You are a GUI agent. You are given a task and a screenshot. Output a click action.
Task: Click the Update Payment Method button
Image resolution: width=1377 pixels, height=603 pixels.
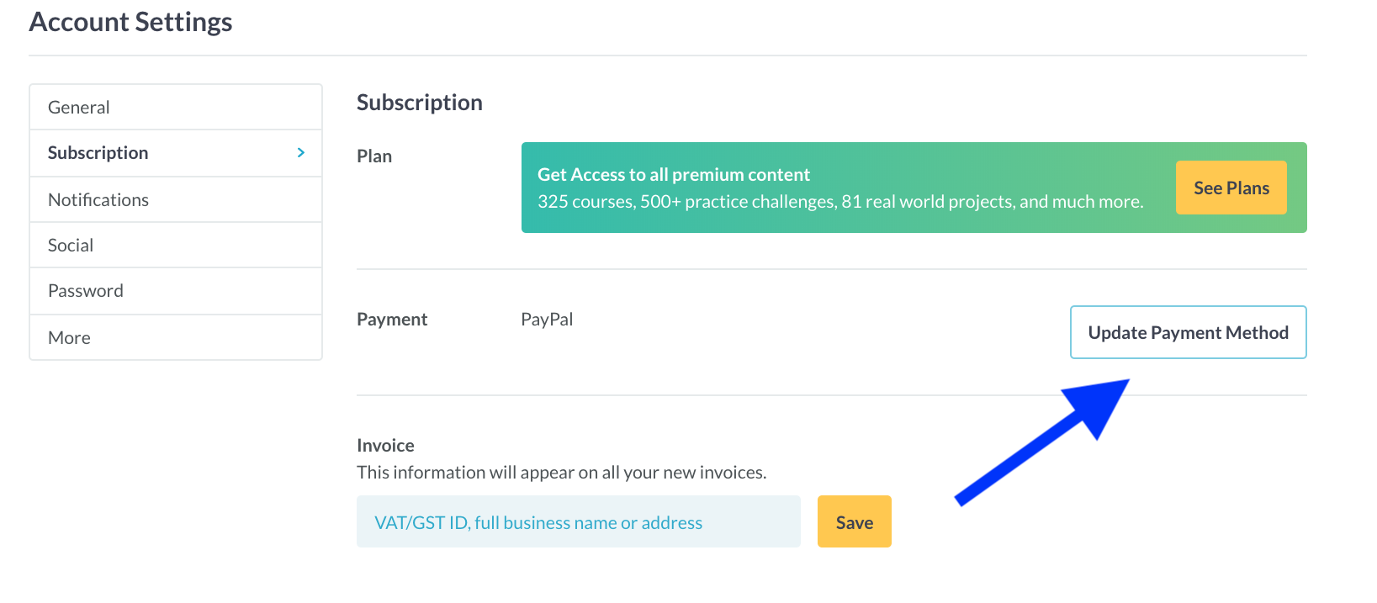pos(1188,332)
